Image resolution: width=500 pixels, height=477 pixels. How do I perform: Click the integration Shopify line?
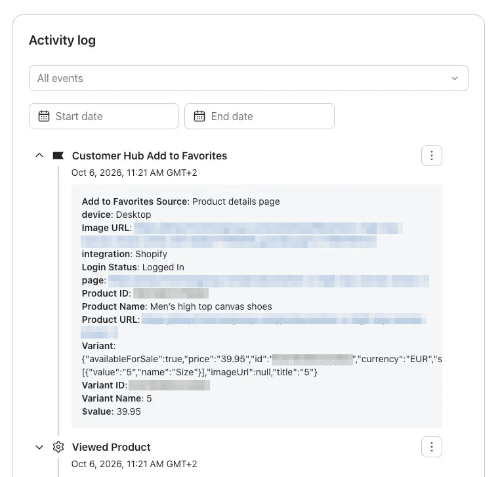click(x=125, y=254)
